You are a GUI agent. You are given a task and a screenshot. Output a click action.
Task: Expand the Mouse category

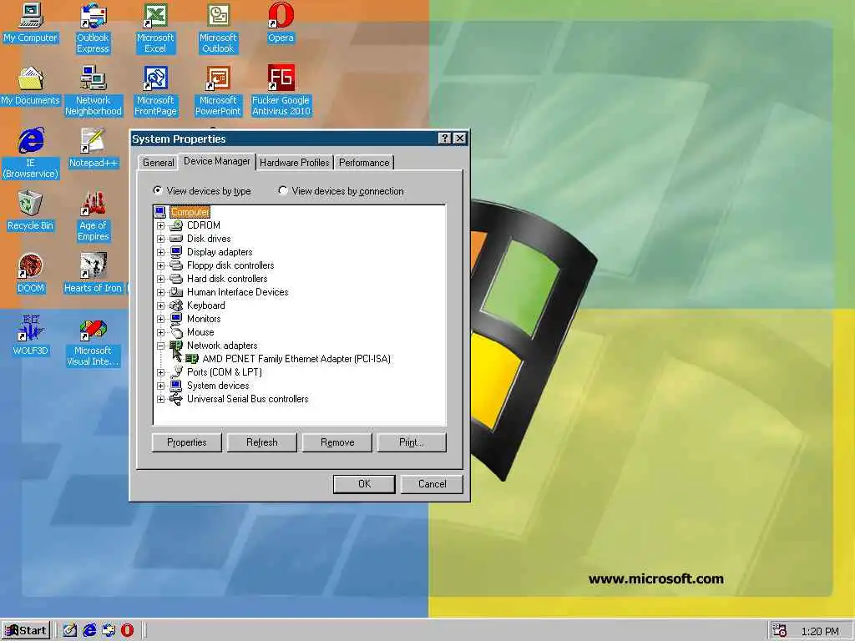coord(160,332)
